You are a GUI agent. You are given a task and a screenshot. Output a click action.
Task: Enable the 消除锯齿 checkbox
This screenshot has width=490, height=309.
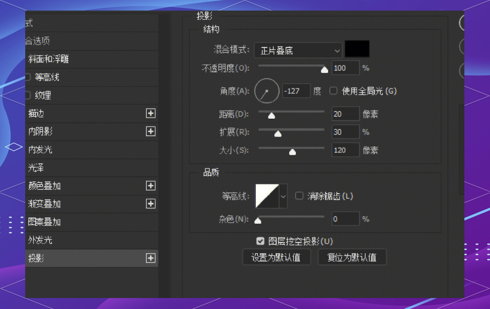click(299, 196)
